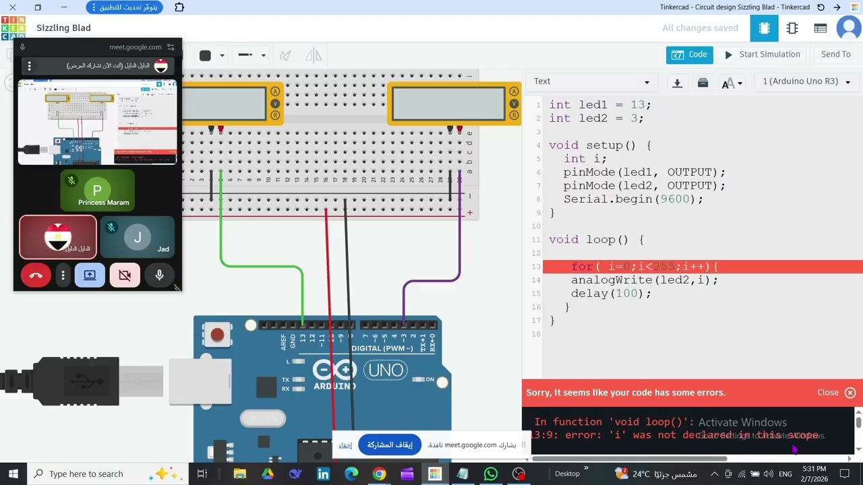
Task: Select the A mode on left multimeter
Action: click(x=275, y=92)
